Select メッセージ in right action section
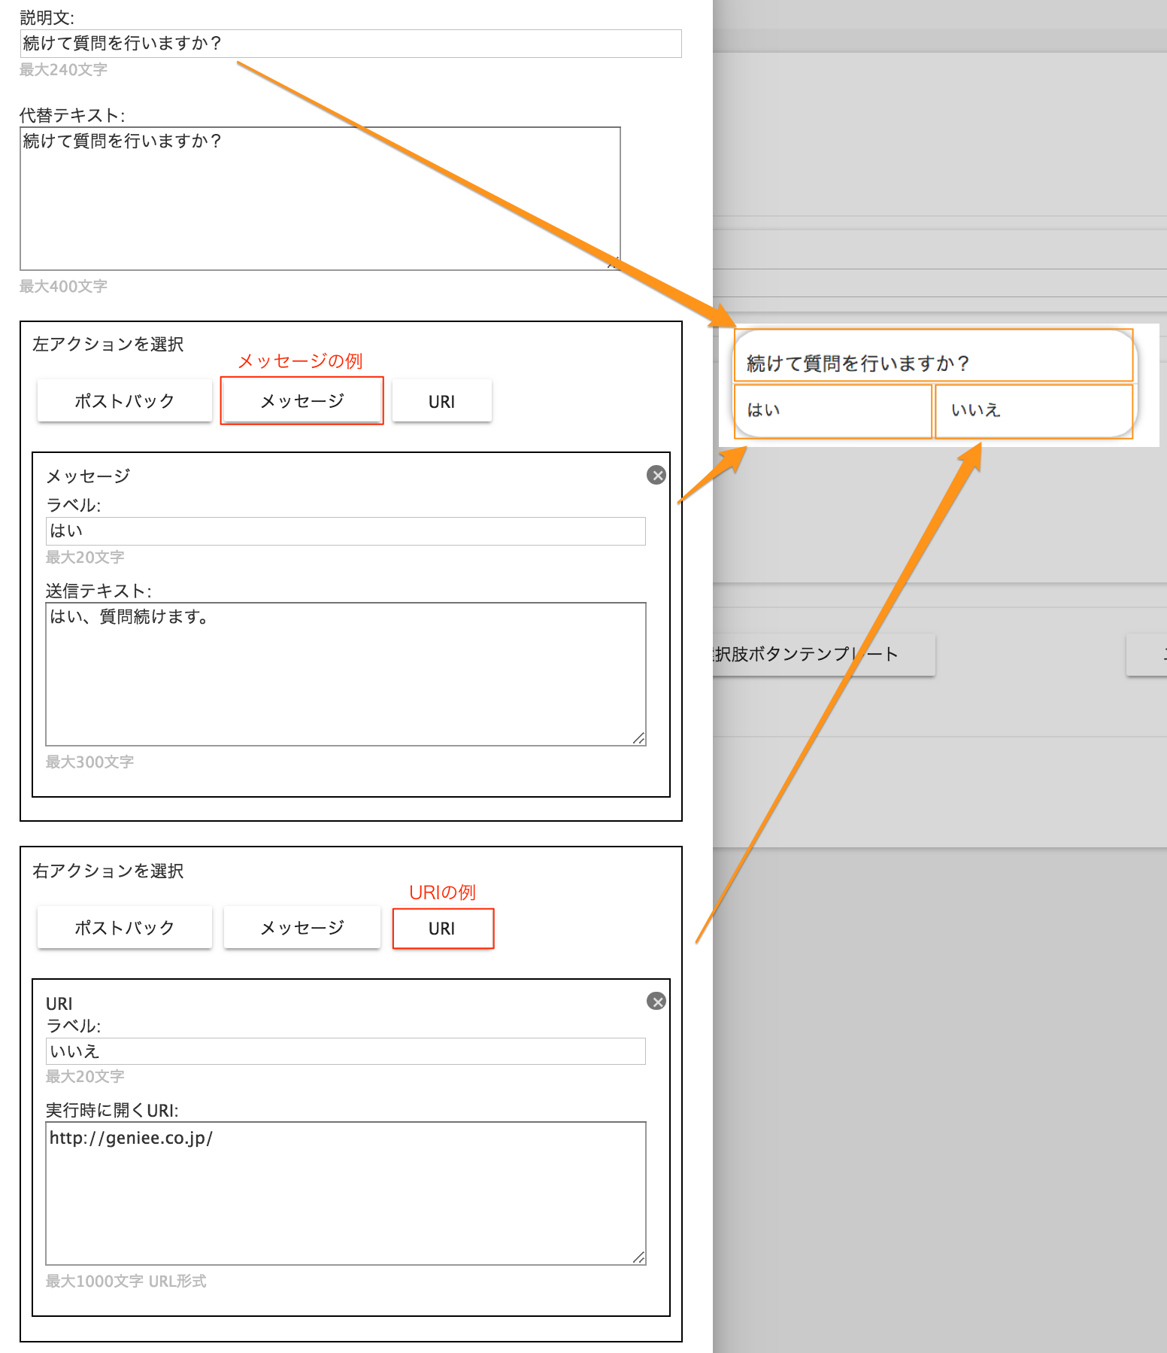The width and height of the screenshot is (1167, 1353). pos(302,927)
